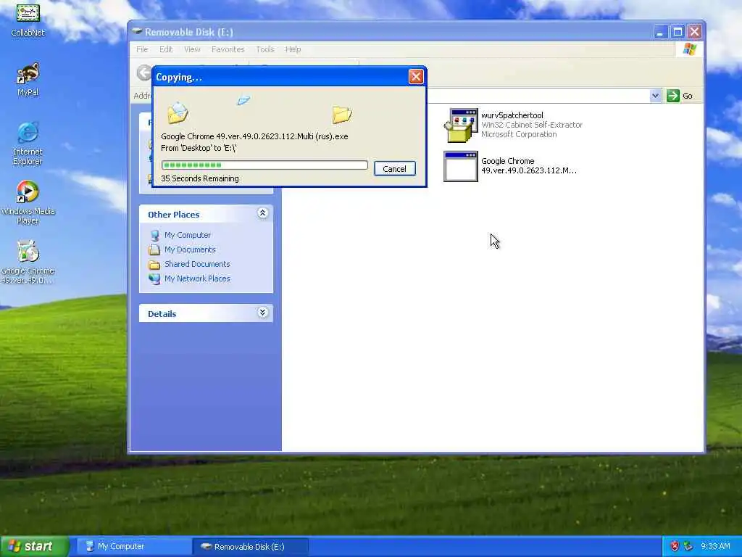Open the Help menu
742x557 pixels.
293,49
